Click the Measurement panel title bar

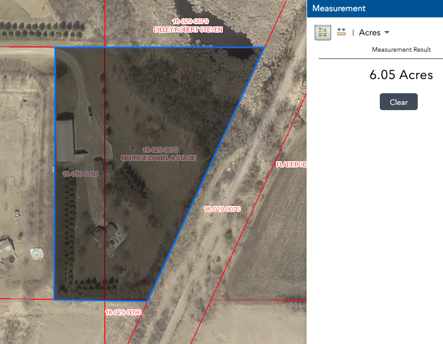point(375,8)
